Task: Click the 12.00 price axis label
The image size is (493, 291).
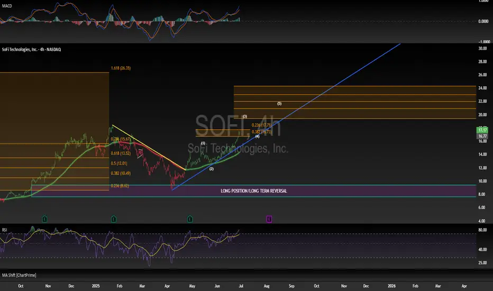Action: click(482, 168)
